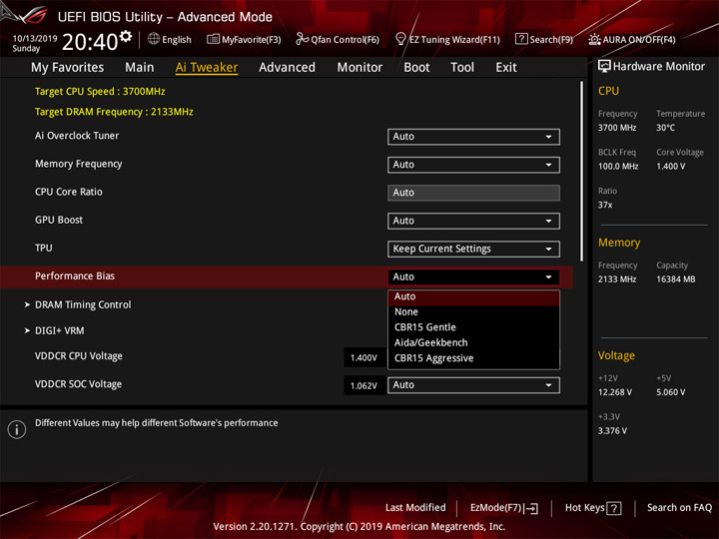The height and width of the screenshot is (539, 719).
Task: Toggle AURA ON/OFF(F4)
Action: (632, 39)
